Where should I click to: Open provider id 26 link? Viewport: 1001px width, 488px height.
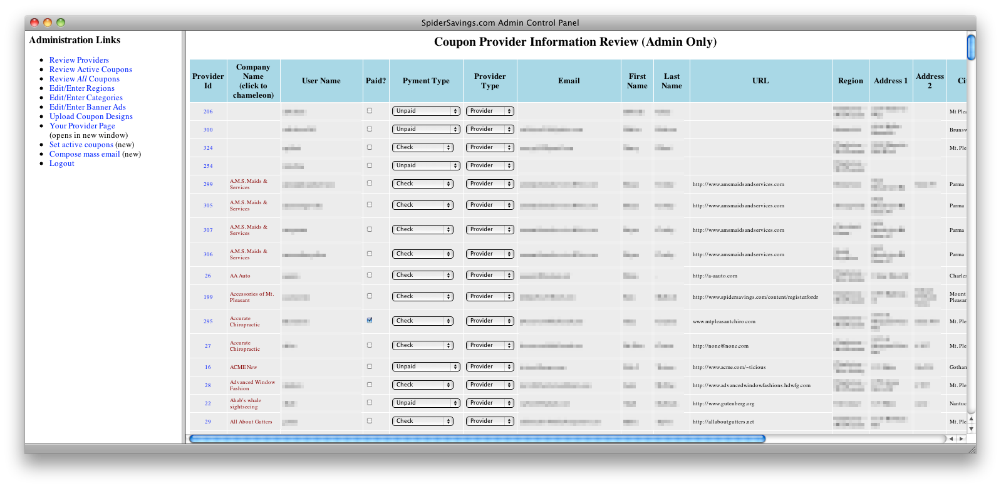pos(208,276)
